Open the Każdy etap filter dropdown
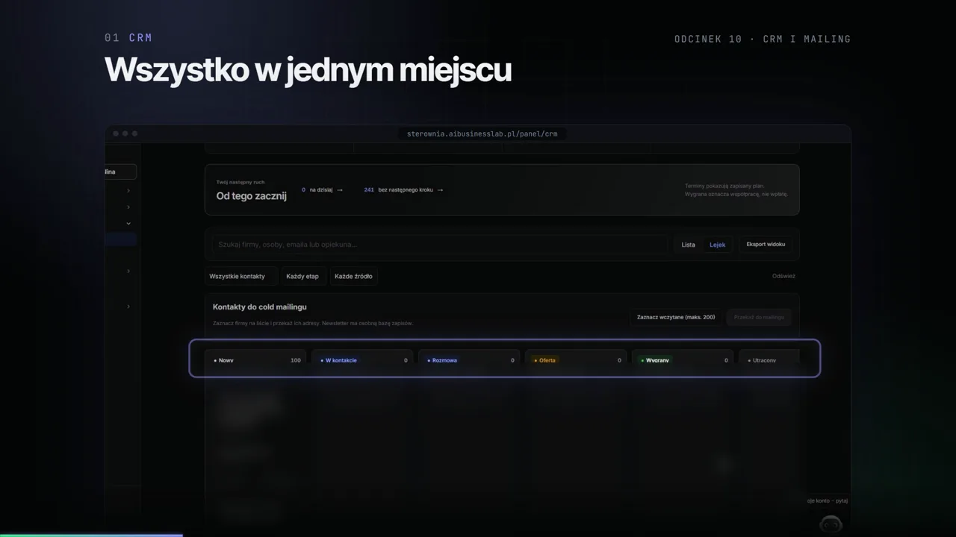Viewport: 956px width, 537px height. (302, 276)
